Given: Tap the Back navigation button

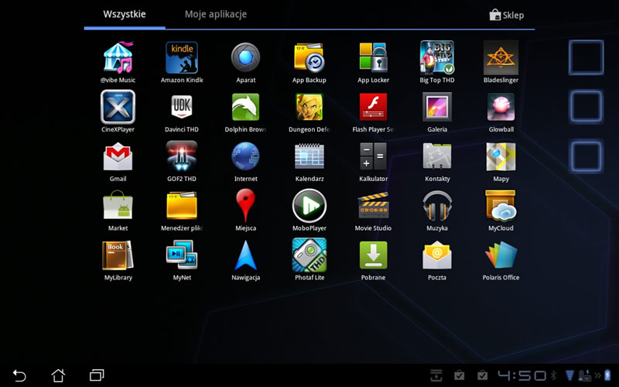Looking at the screenshot, I should tap(19, 375).
